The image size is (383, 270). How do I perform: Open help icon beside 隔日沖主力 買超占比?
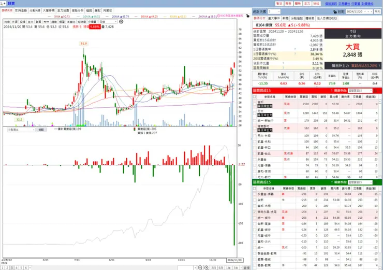(x=379, y=65)
